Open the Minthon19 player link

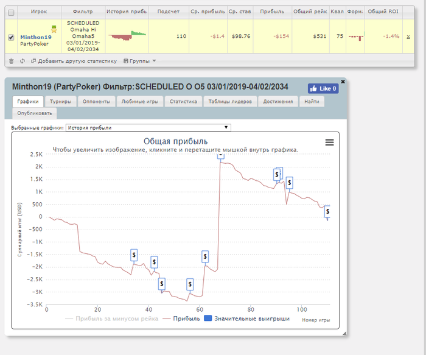pyautogui.click(x=36, y=37)
